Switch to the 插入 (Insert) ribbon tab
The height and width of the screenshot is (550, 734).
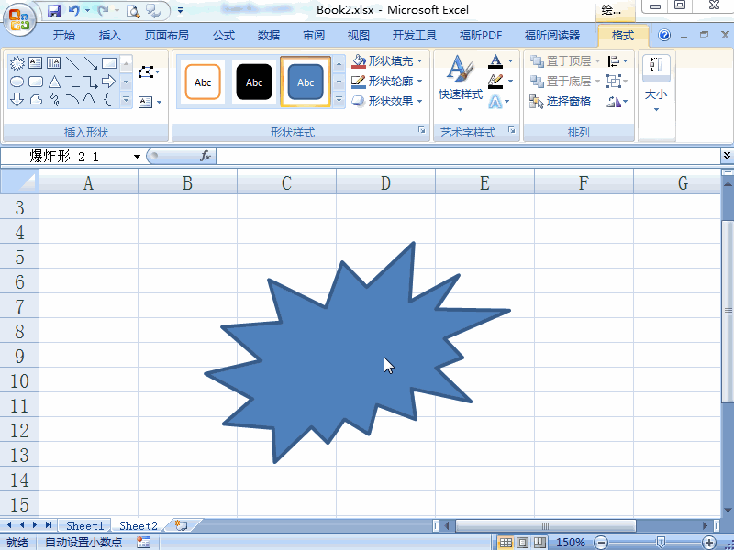109,35
